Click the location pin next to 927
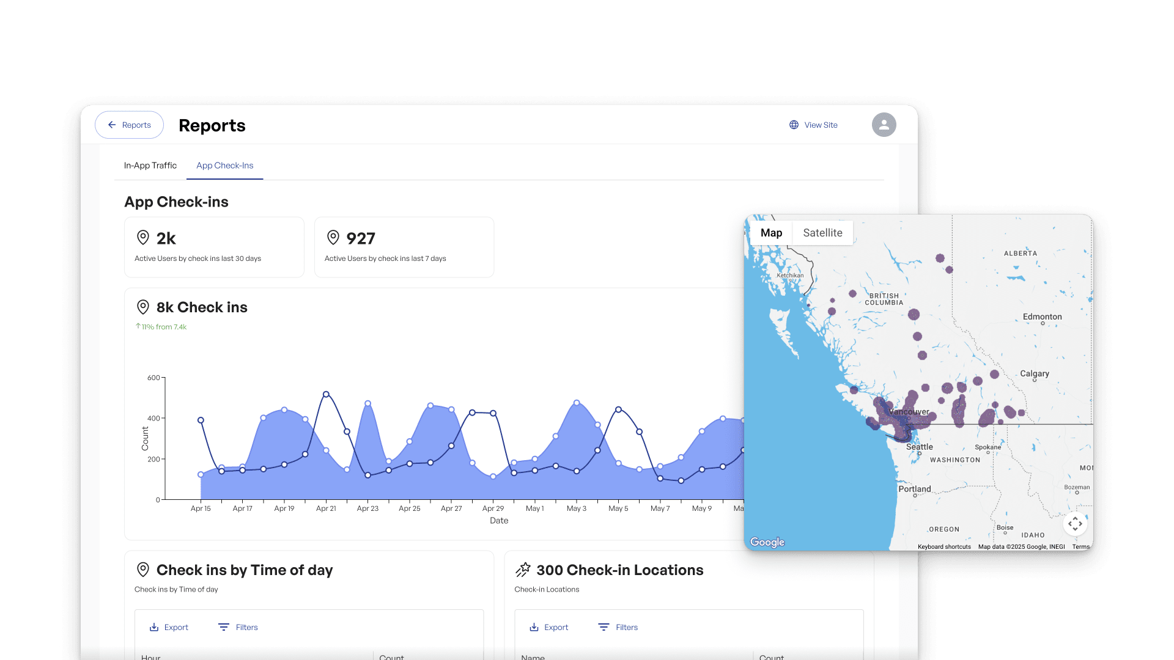1174x660 pixels. click(x=333, y=237)
